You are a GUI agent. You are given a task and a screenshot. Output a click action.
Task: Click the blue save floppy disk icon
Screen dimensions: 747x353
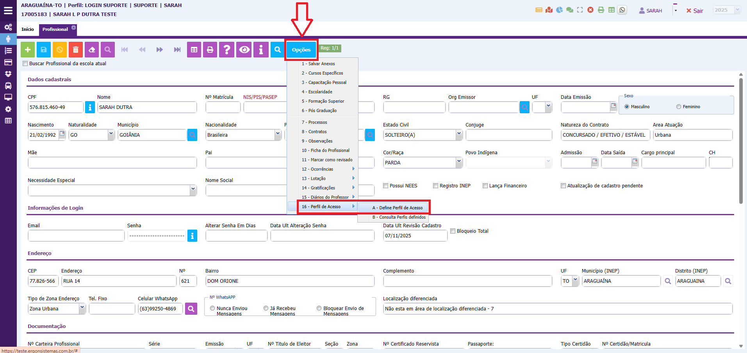point(44,50)
